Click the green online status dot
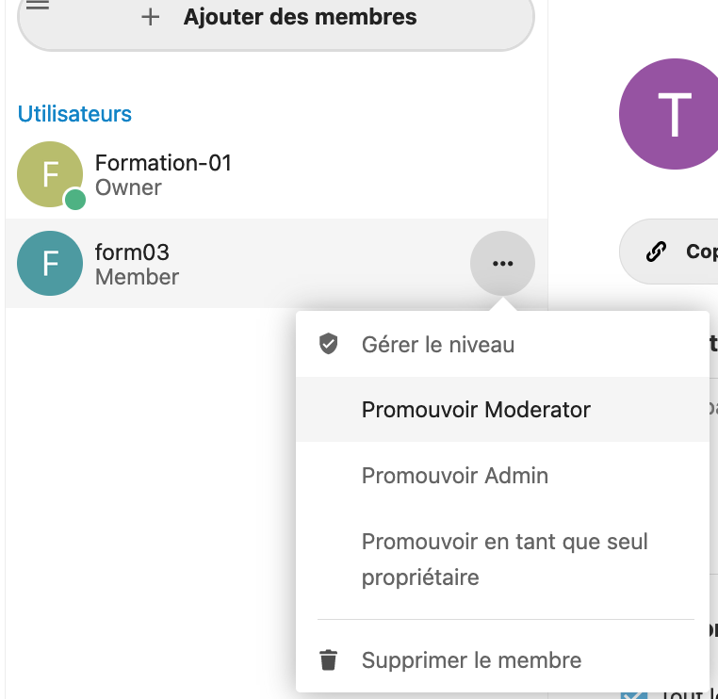This screenshot has height=699, width=718. 75,200
